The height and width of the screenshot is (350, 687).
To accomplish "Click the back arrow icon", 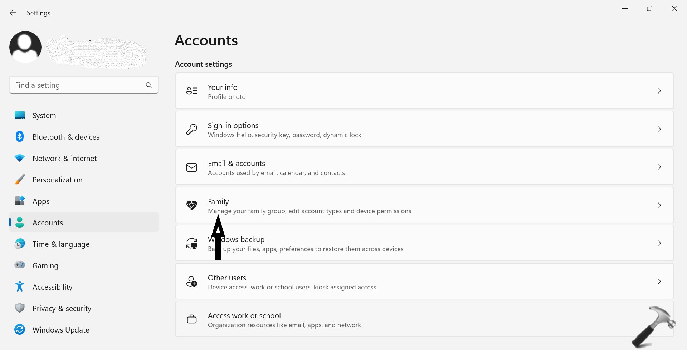I will (x=13, y=13).
